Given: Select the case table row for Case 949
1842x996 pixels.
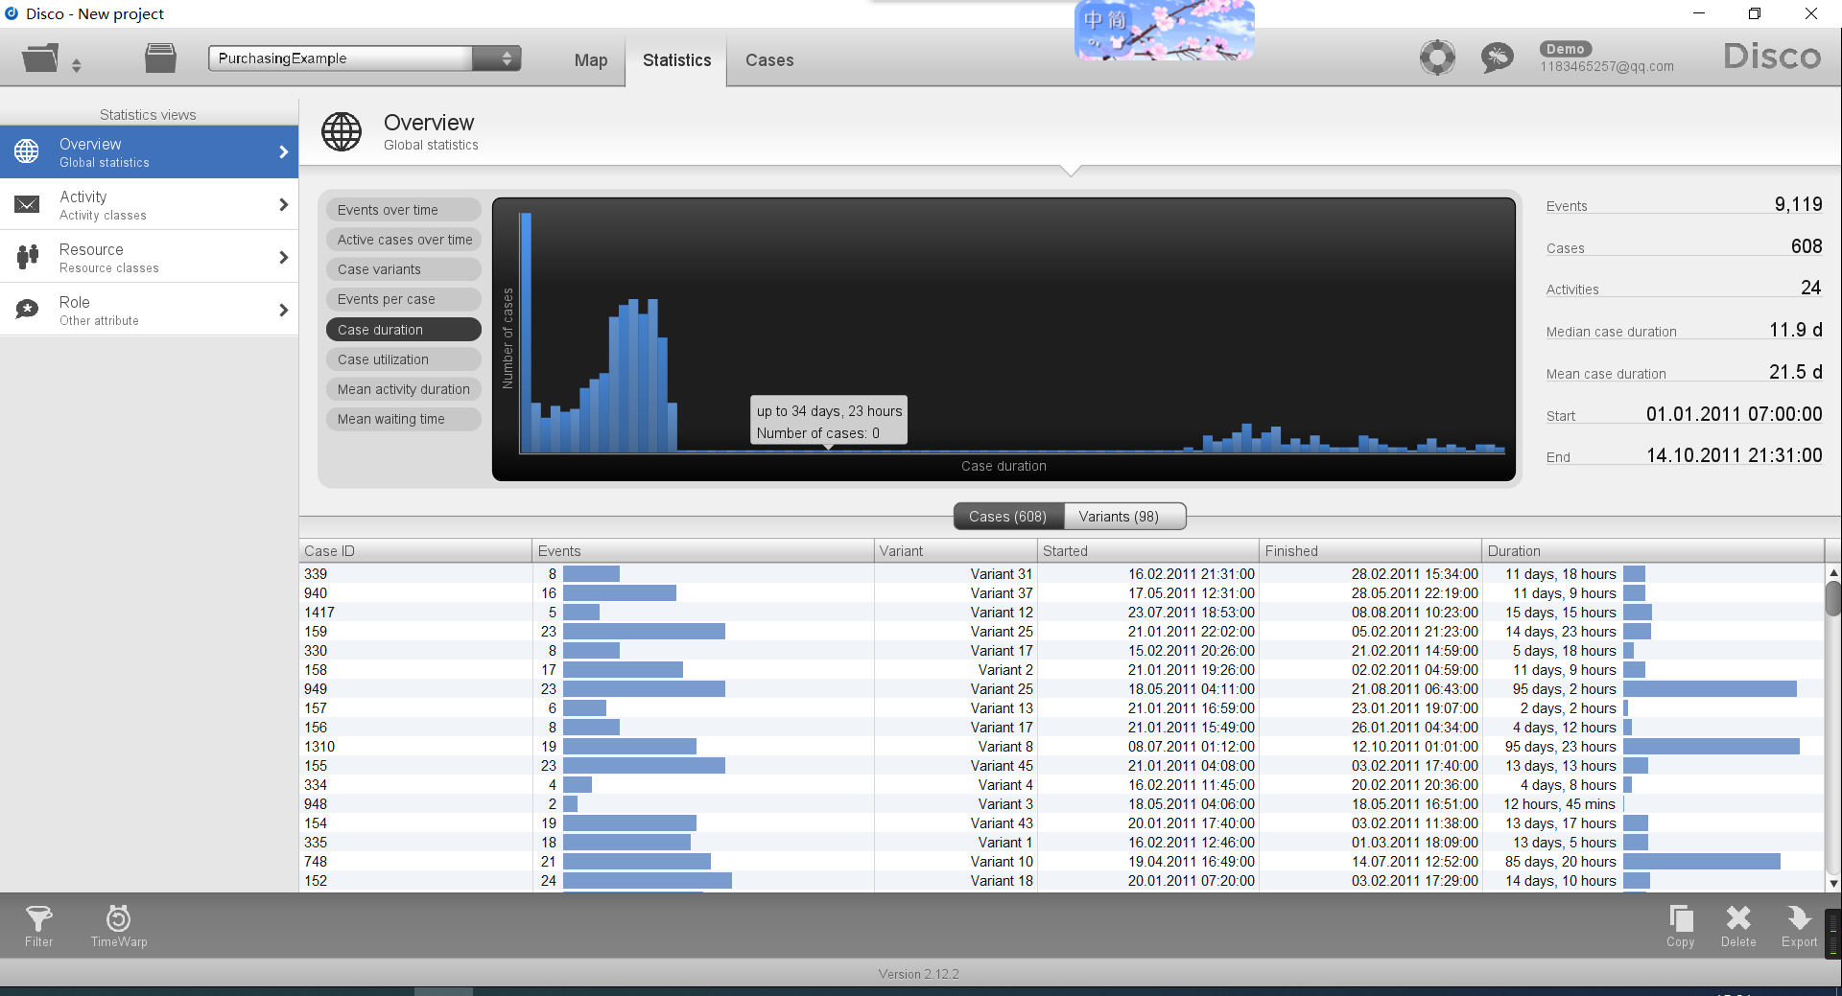Looking at the screenshot, I should click(672, 688).
